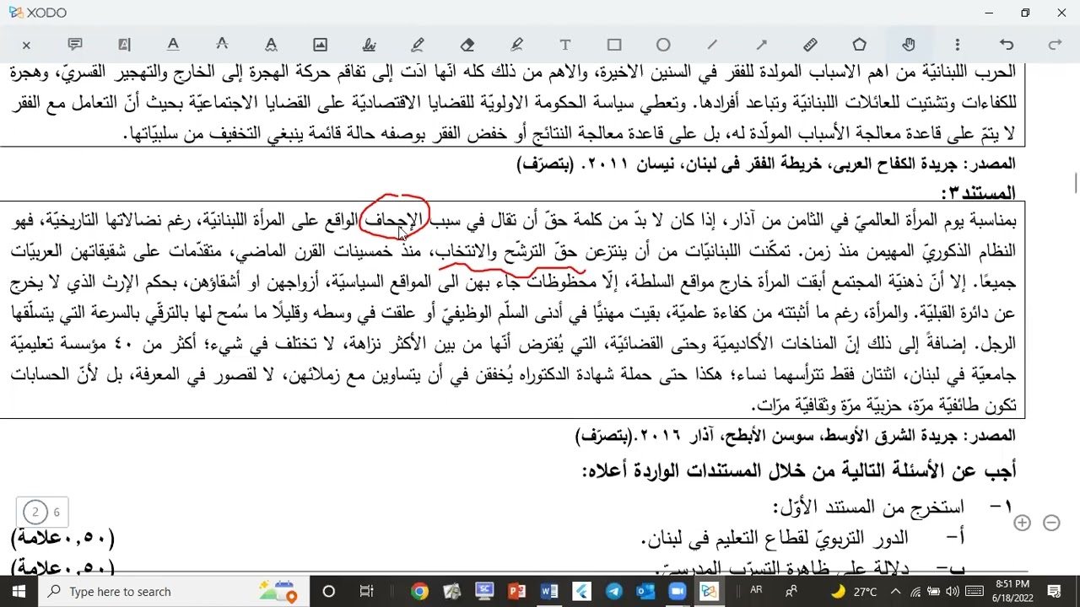Open the volume control in tray
Viewport: 1080px width, 607px height.
[x=953, y=592]
